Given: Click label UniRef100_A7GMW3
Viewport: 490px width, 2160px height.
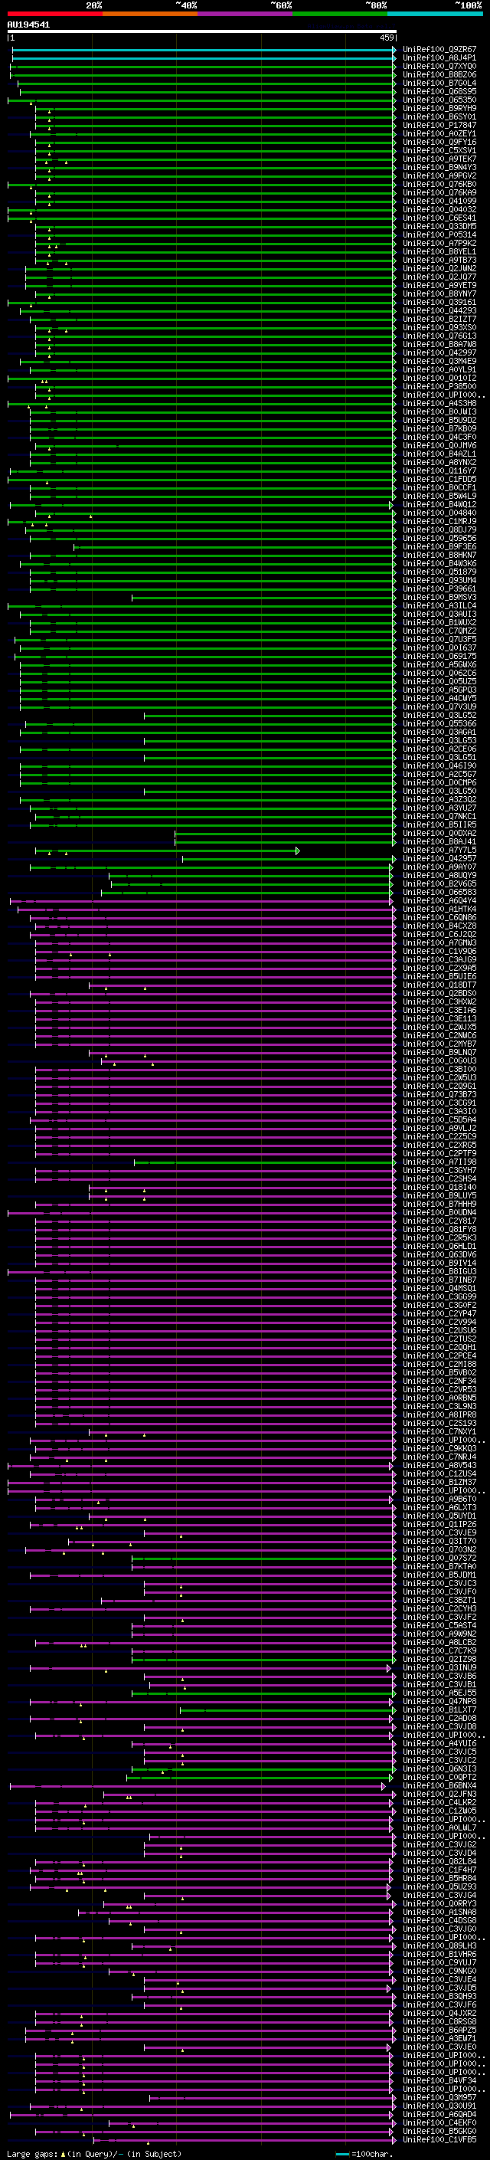Looking at the screenshot, I should tap(439, 942).
